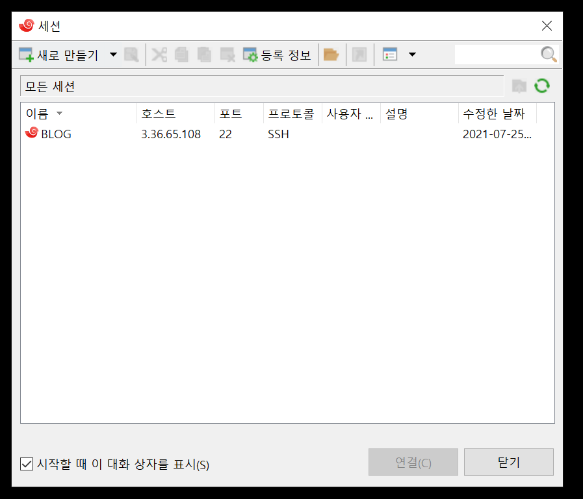The image size is (583, 499).
Task: Click the BLOG session's red shell icon
Action: coord(32,132)
